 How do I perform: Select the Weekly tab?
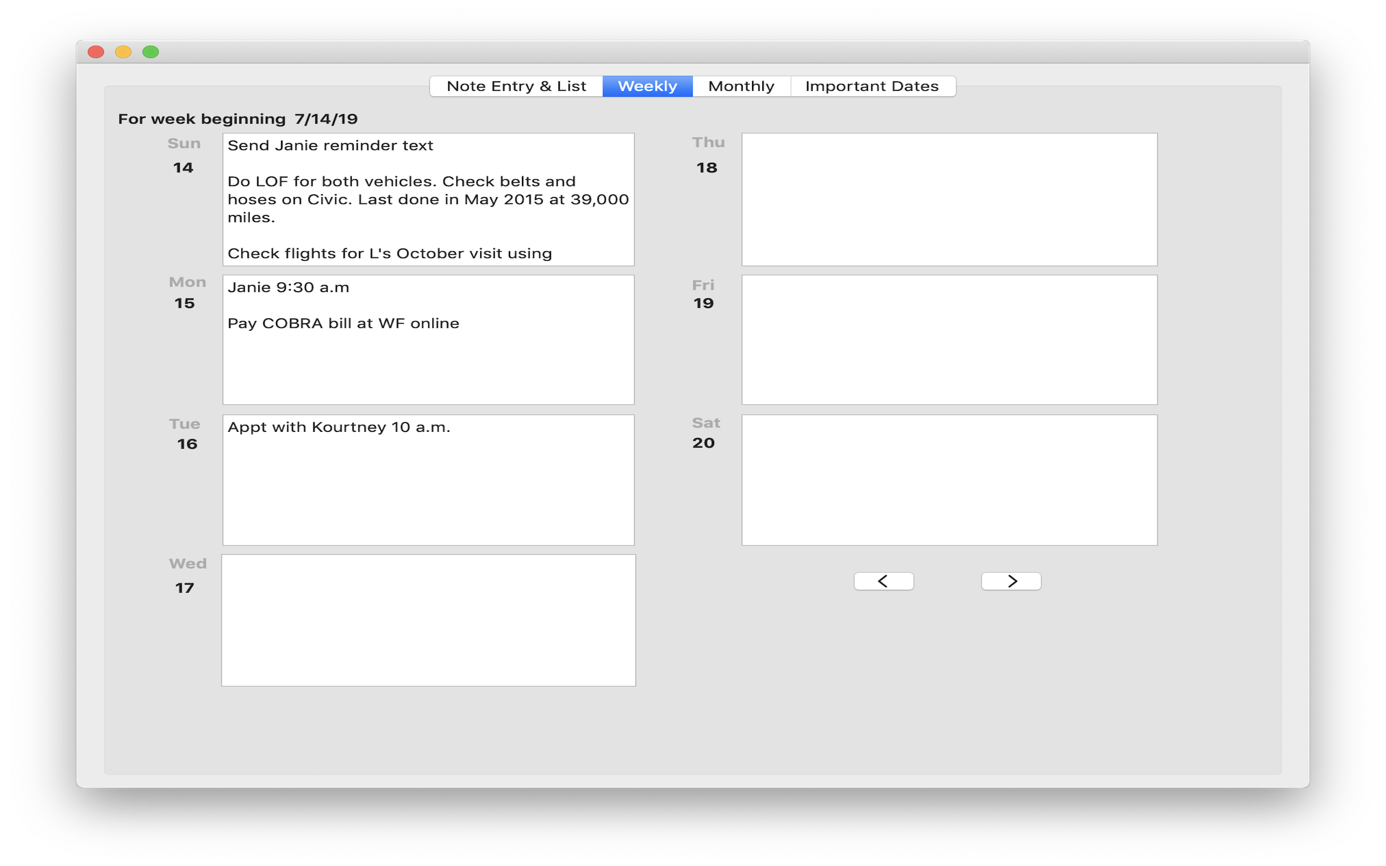click(x=647, y=87)
